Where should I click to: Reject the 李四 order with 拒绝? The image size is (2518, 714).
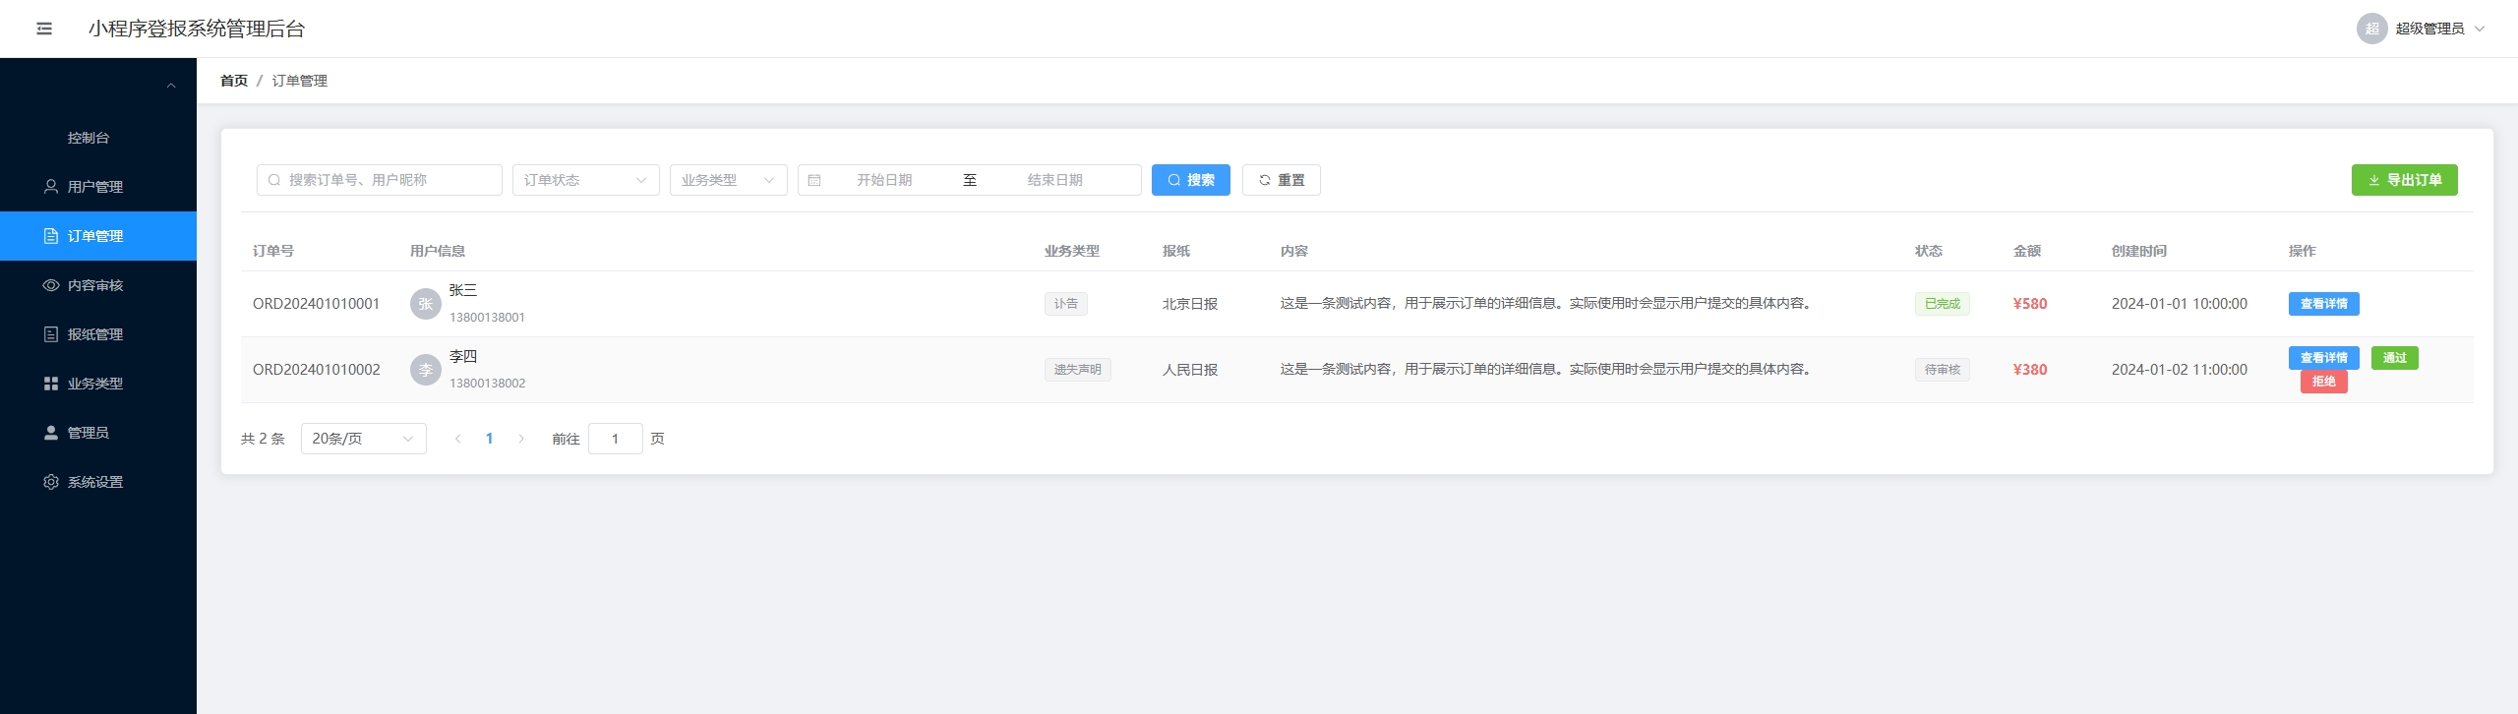[x=2323, y=382]
